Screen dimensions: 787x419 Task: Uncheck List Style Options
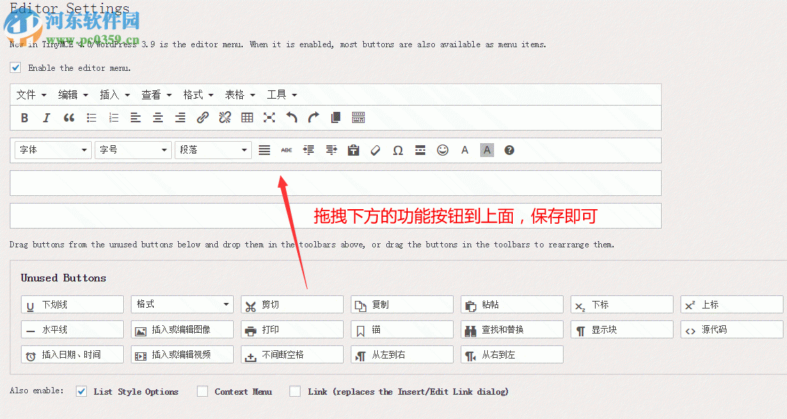[81, 391]
